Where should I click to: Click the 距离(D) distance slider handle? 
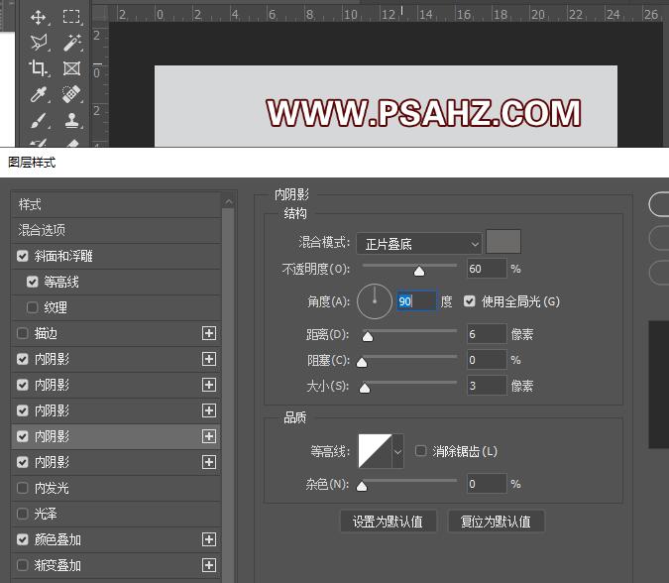click(368, 337)
